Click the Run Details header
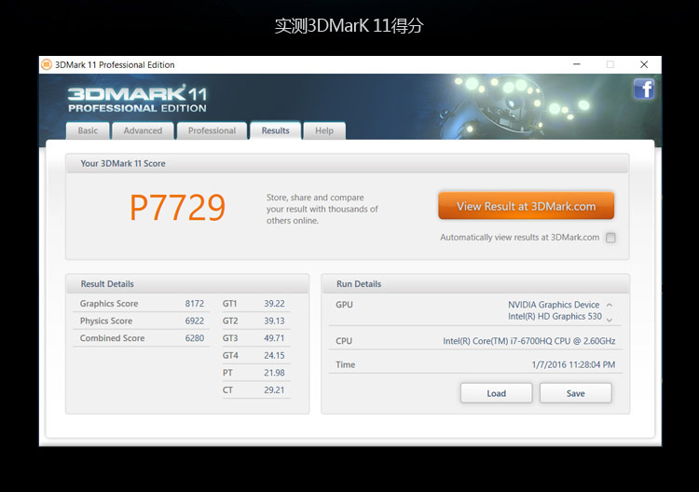Screen dimensions: 699x492 click(x=359, y=284)
